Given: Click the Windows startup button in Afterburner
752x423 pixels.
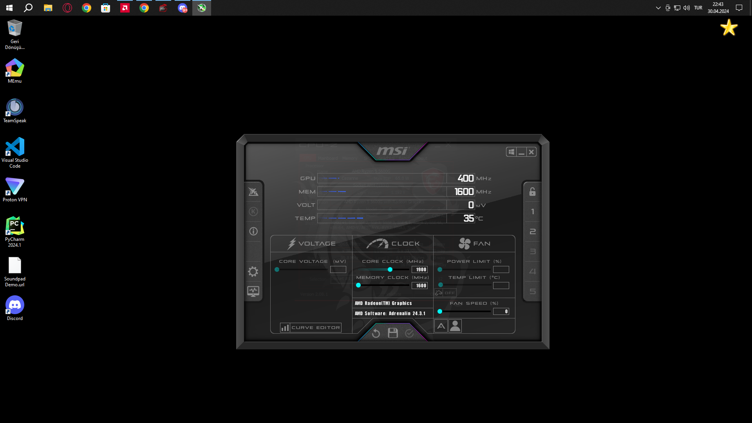Looking at the screenshot, I should point(511,152).
